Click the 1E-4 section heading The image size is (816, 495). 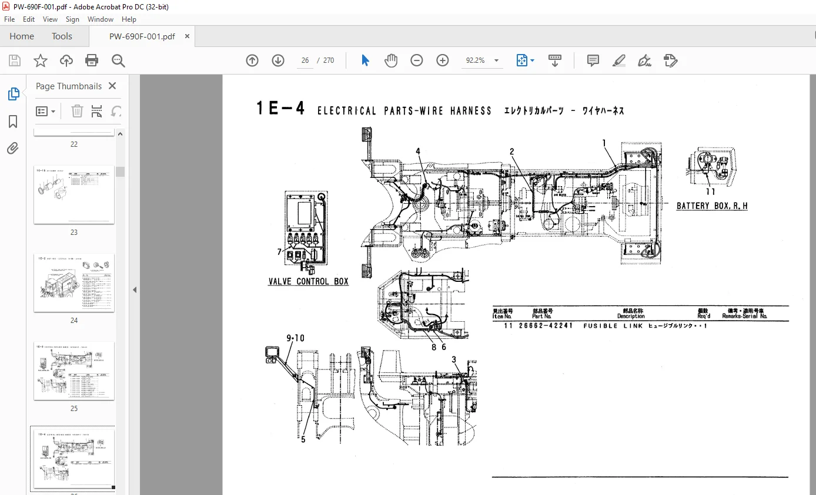[281, 109]
